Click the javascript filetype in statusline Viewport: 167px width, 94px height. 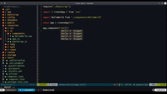tap(142, 85)
